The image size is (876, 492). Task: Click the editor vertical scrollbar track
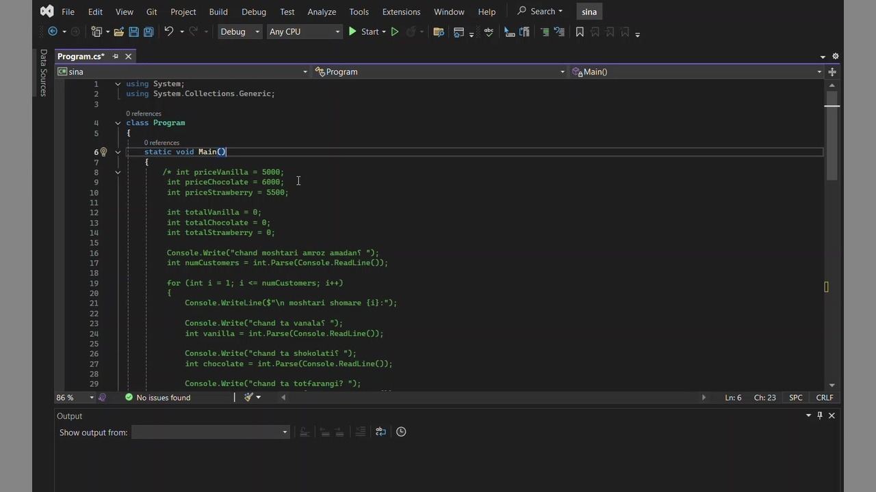832,273
